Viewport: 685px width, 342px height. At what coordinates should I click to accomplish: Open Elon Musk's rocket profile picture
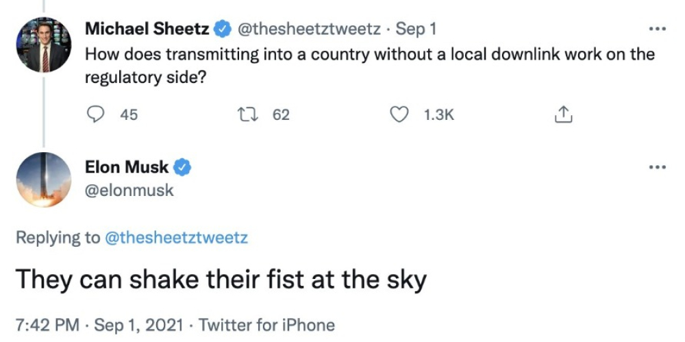coord(44,180)
